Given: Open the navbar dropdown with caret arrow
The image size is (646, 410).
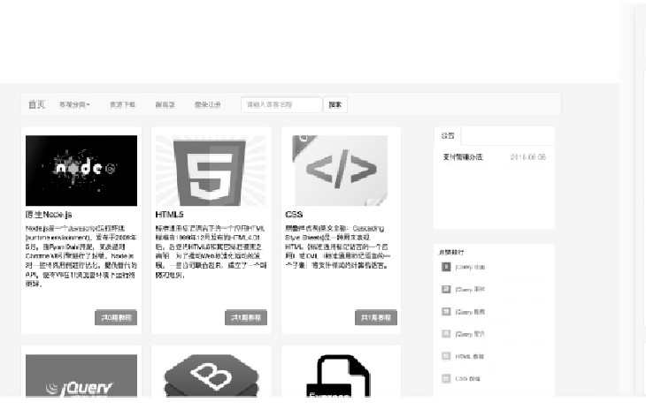Looking at the screenshot, I should [x=74, y=104].
